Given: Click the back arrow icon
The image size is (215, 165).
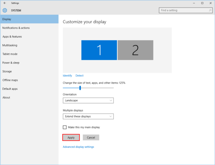Looking at the screenshot, I should [5, 3].
